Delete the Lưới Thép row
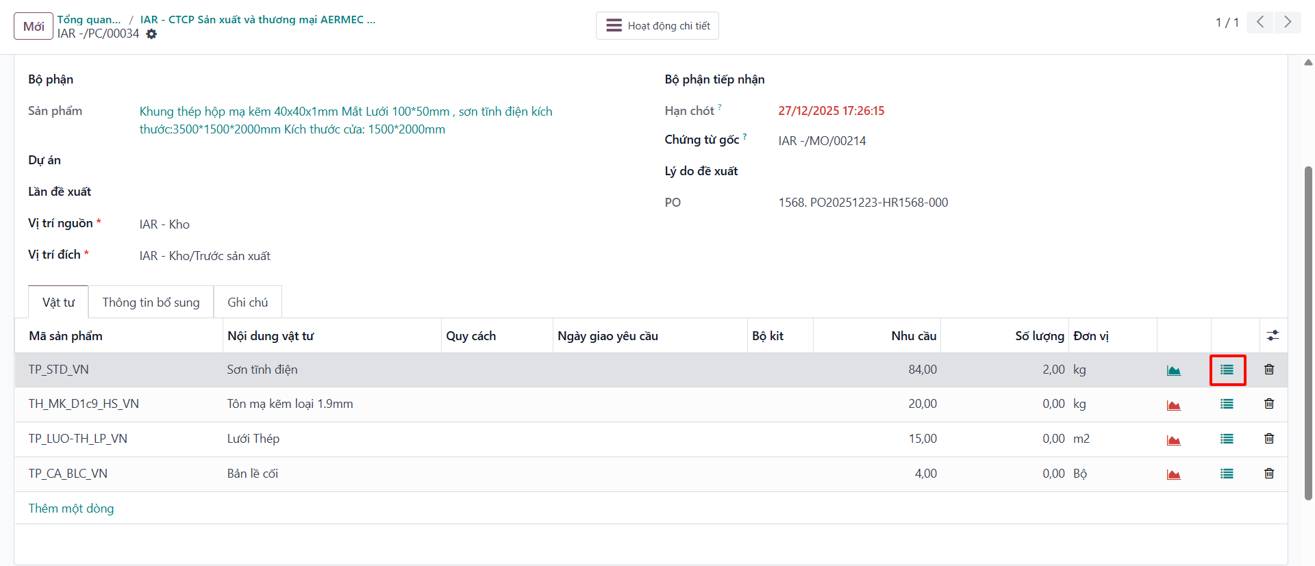The height and width of the screenshot is (566, 1315). click(x=1269, y=439)
